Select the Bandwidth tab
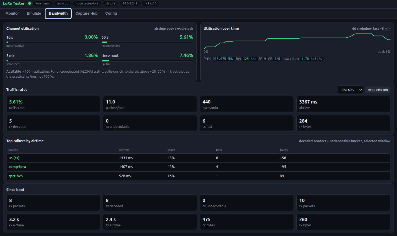This screenshot has width=397, height=236. coord(58,13)
